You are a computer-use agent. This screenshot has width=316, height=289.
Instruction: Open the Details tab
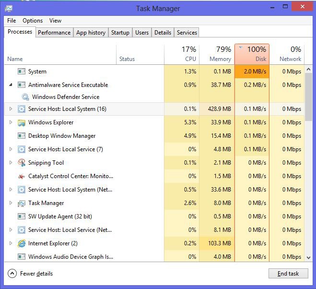[163, 33]
